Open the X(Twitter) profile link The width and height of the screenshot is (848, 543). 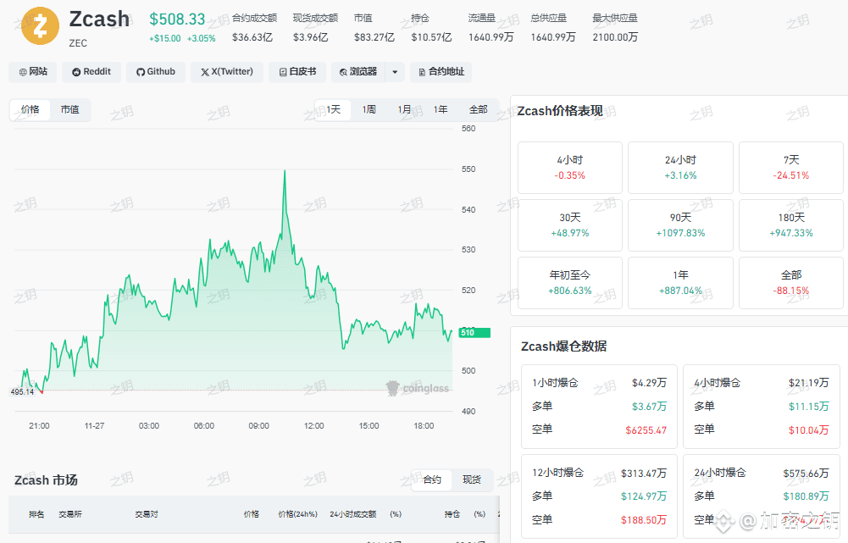(x=226, y=72)
